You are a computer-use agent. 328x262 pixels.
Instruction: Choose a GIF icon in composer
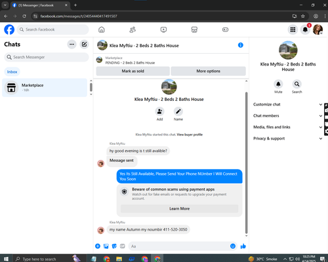tap(123, 246)
